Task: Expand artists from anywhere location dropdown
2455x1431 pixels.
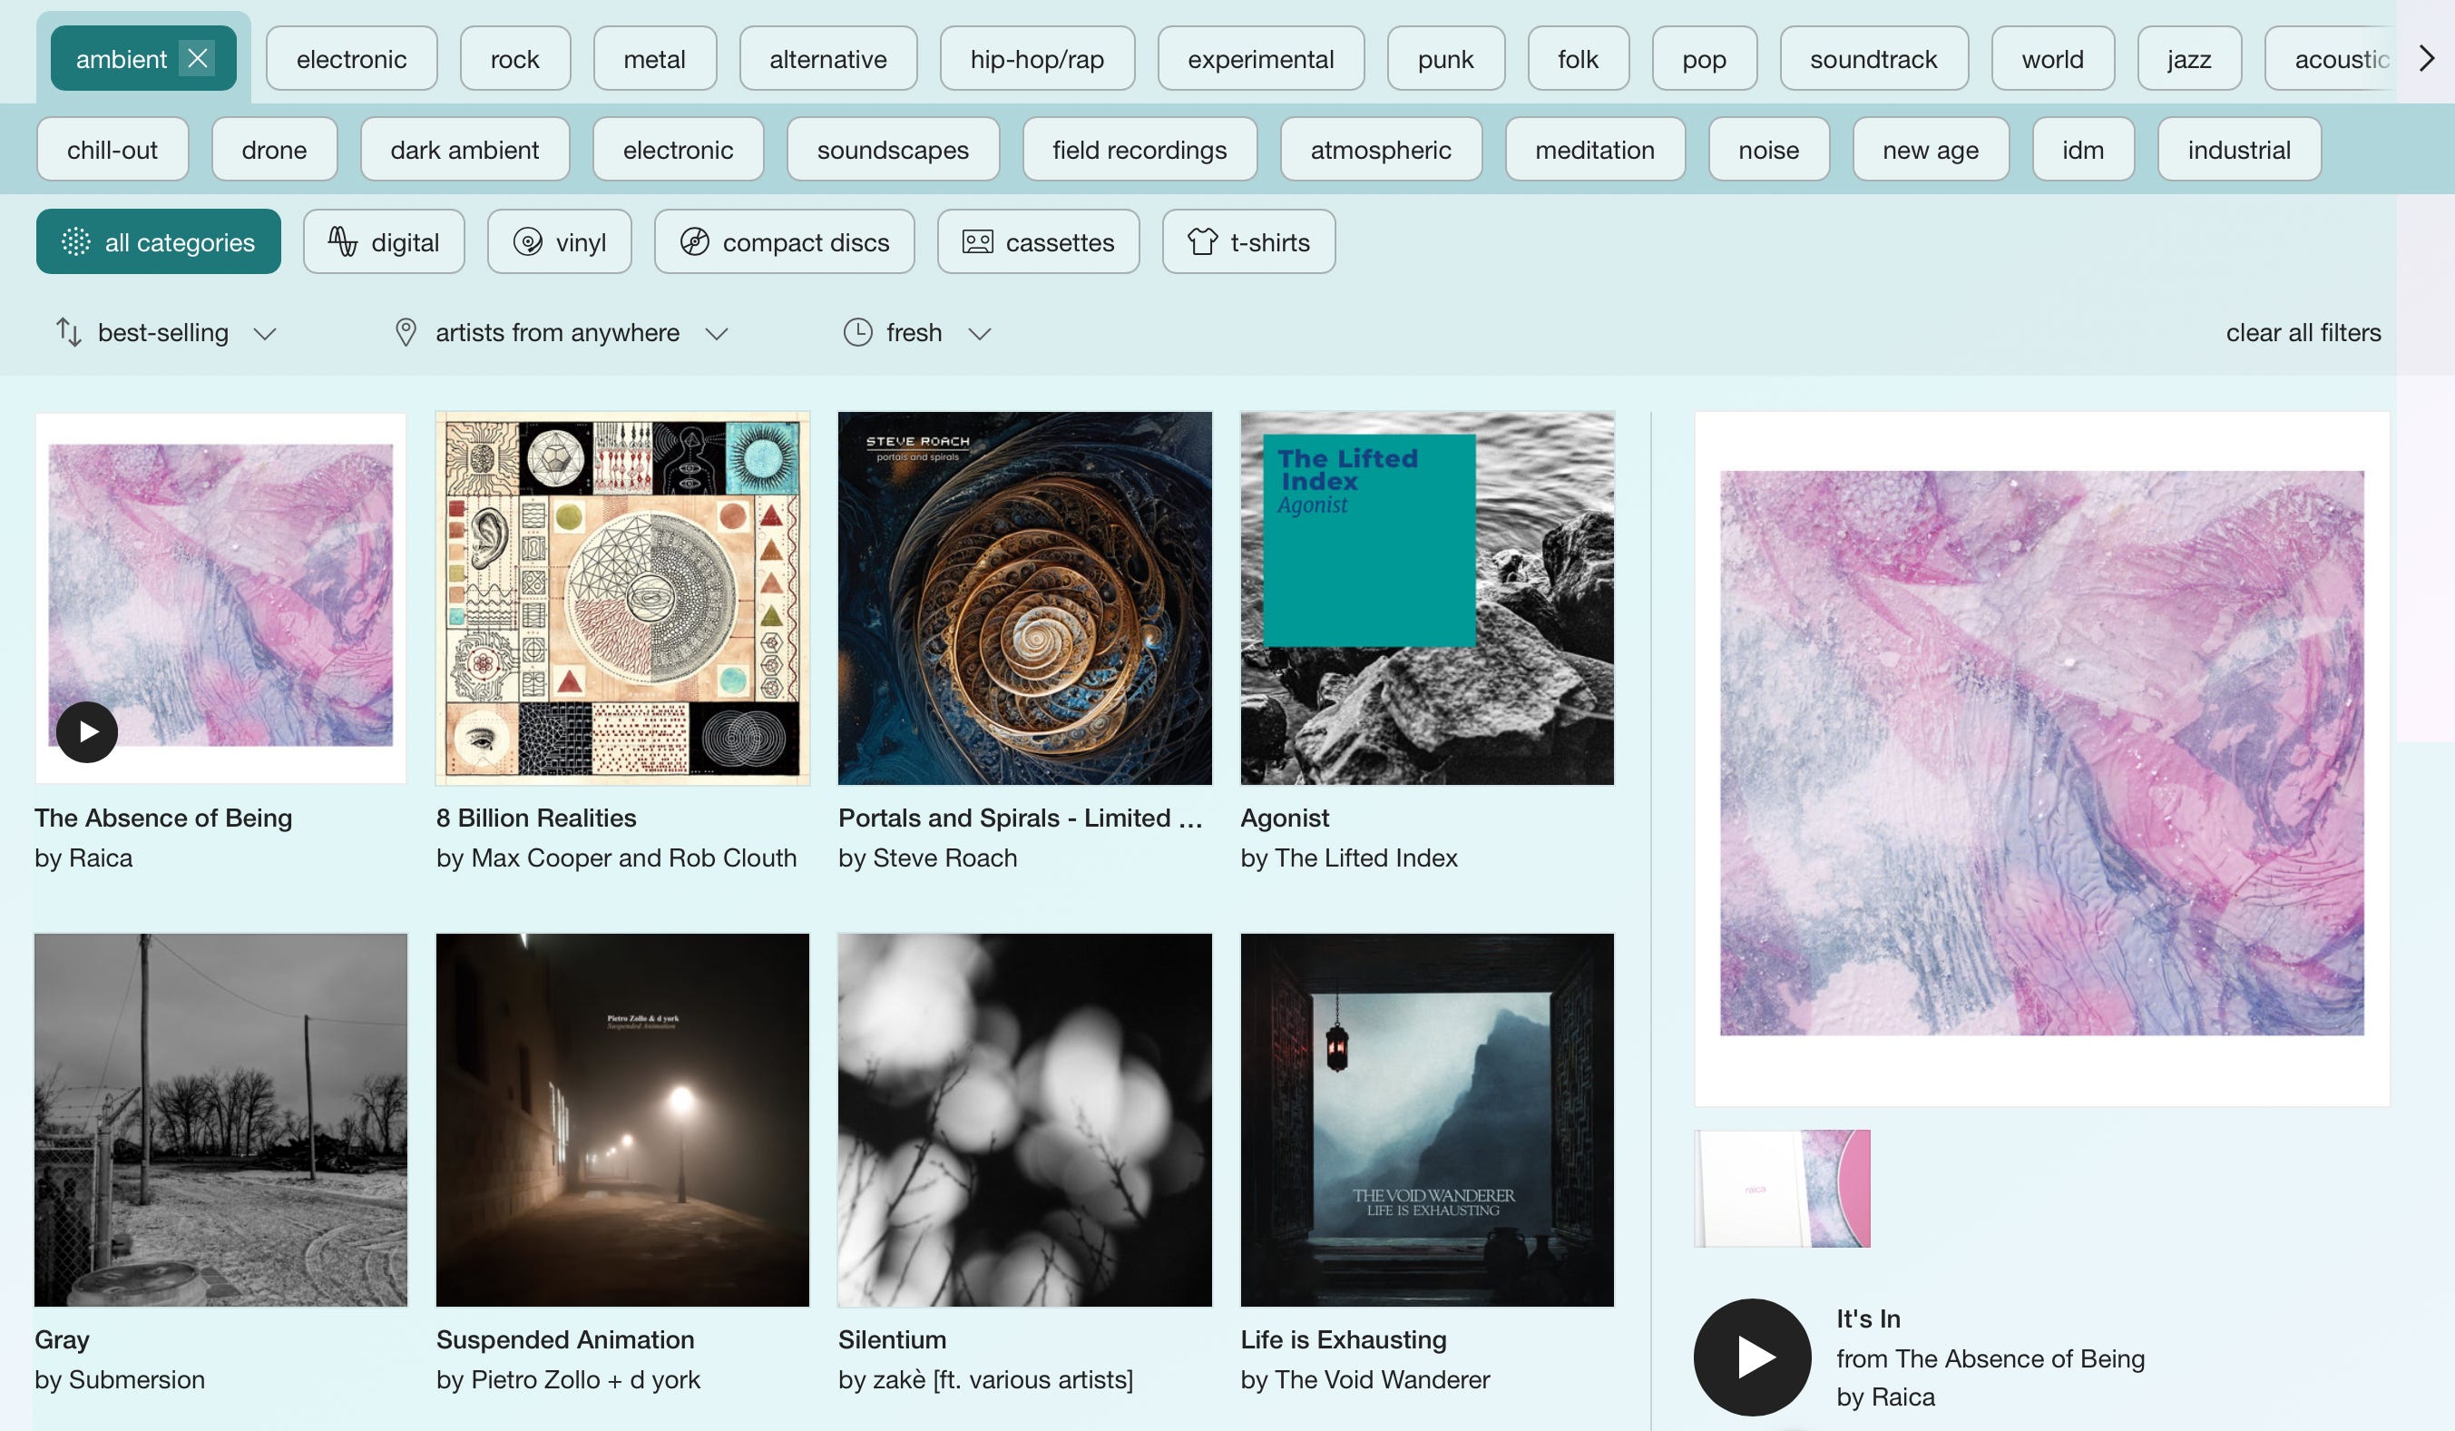Action: [560, 333]
